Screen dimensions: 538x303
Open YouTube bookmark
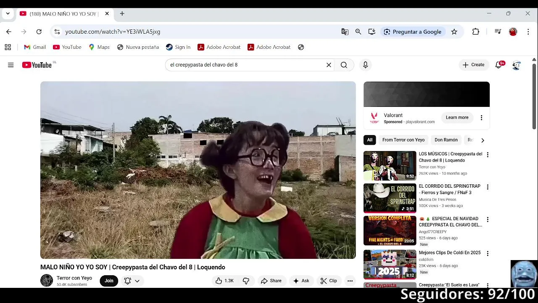[67, 47]
